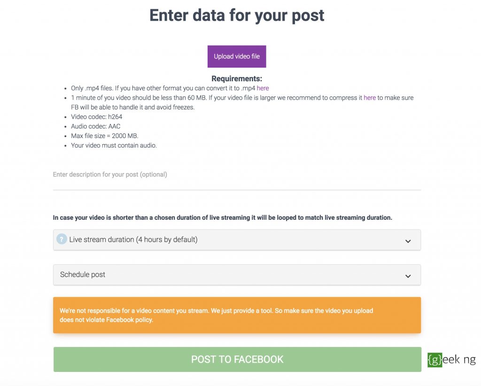Click the Upload video file button

pyautogui.click(x=237, y=56)
